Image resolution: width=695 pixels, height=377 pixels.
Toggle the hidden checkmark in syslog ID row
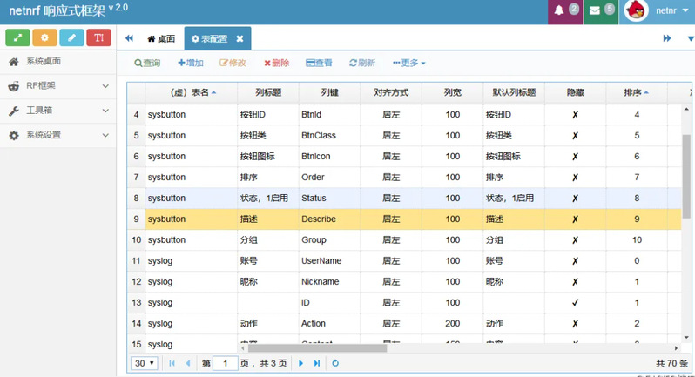[575, 302]
